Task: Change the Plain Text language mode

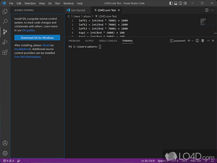Action: (x=196, y=161)
